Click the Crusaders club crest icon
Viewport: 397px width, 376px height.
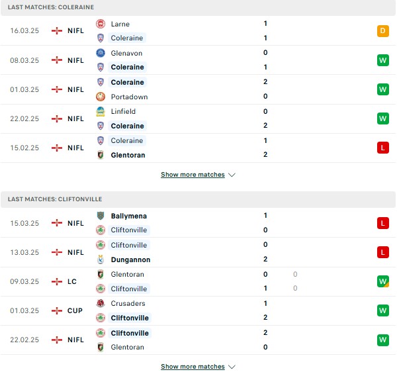(x=101, y=303)
